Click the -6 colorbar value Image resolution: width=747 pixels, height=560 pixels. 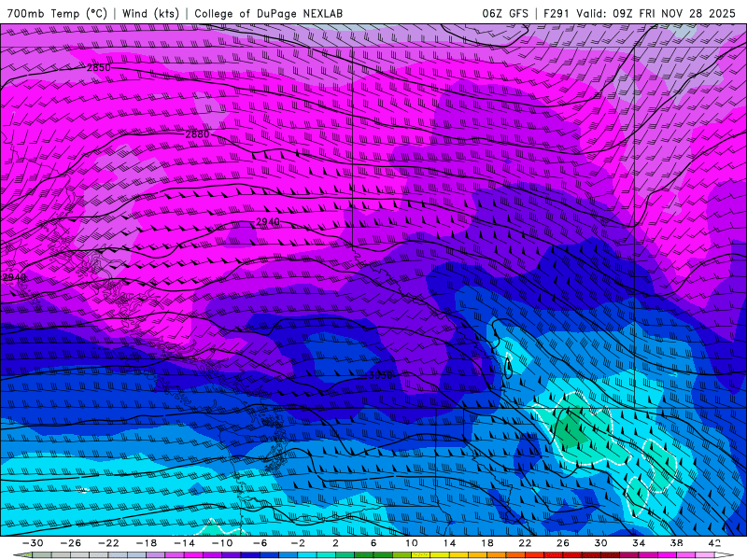260,543
